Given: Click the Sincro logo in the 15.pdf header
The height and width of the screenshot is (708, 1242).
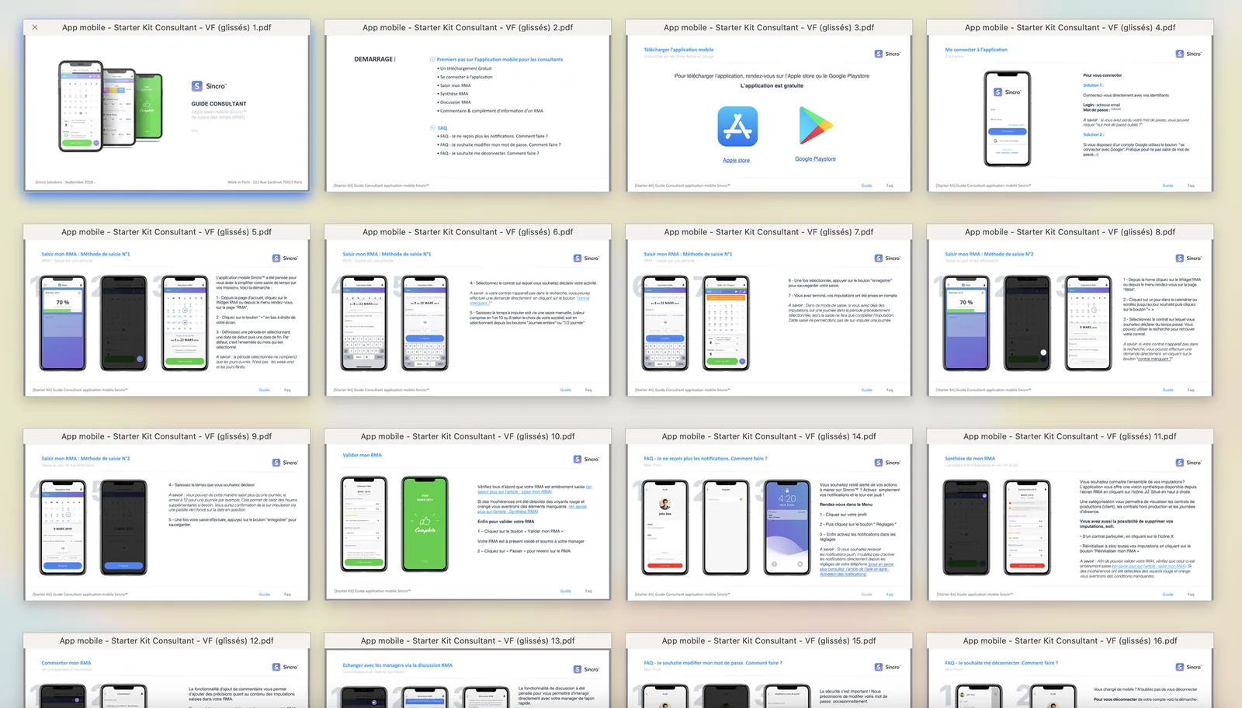Looking at the screenshot, I should [x=887, y=667].
